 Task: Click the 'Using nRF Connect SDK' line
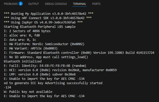pyautogui.click(x=48, y=18)
